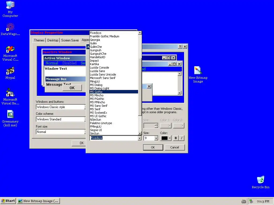Toggle bold font button in Advanced dialog
Viewport: 274px width, 205px height.
(176, 138)
